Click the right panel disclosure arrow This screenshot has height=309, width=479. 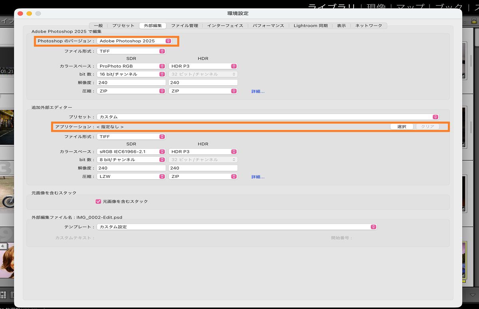464,22
